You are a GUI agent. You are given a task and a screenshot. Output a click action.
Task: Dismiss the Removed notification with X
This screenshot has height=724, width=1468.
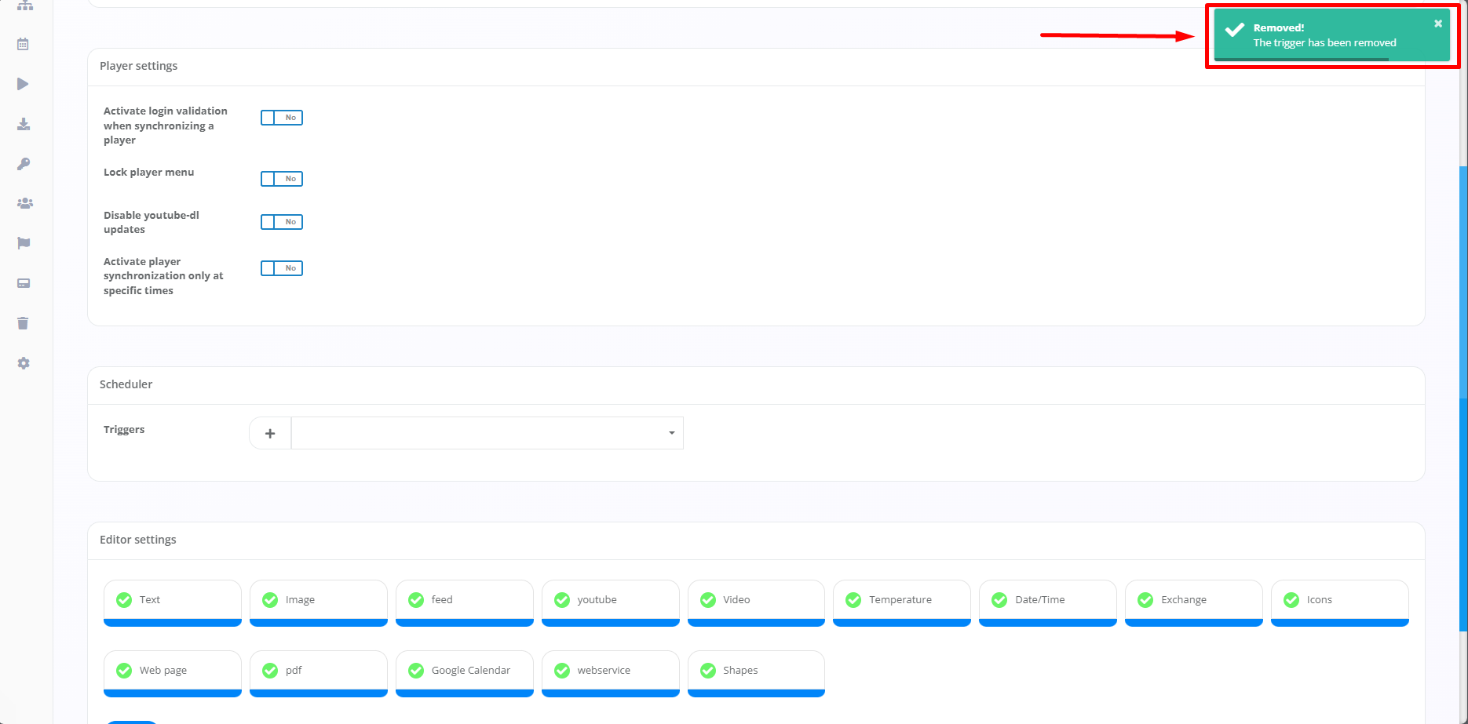pos(1437,24)
